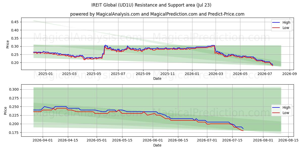Click the 2026-09 x-axis tick label
Image resolution: width=303 pixels, height=151 pixels.
click(289, 74)
